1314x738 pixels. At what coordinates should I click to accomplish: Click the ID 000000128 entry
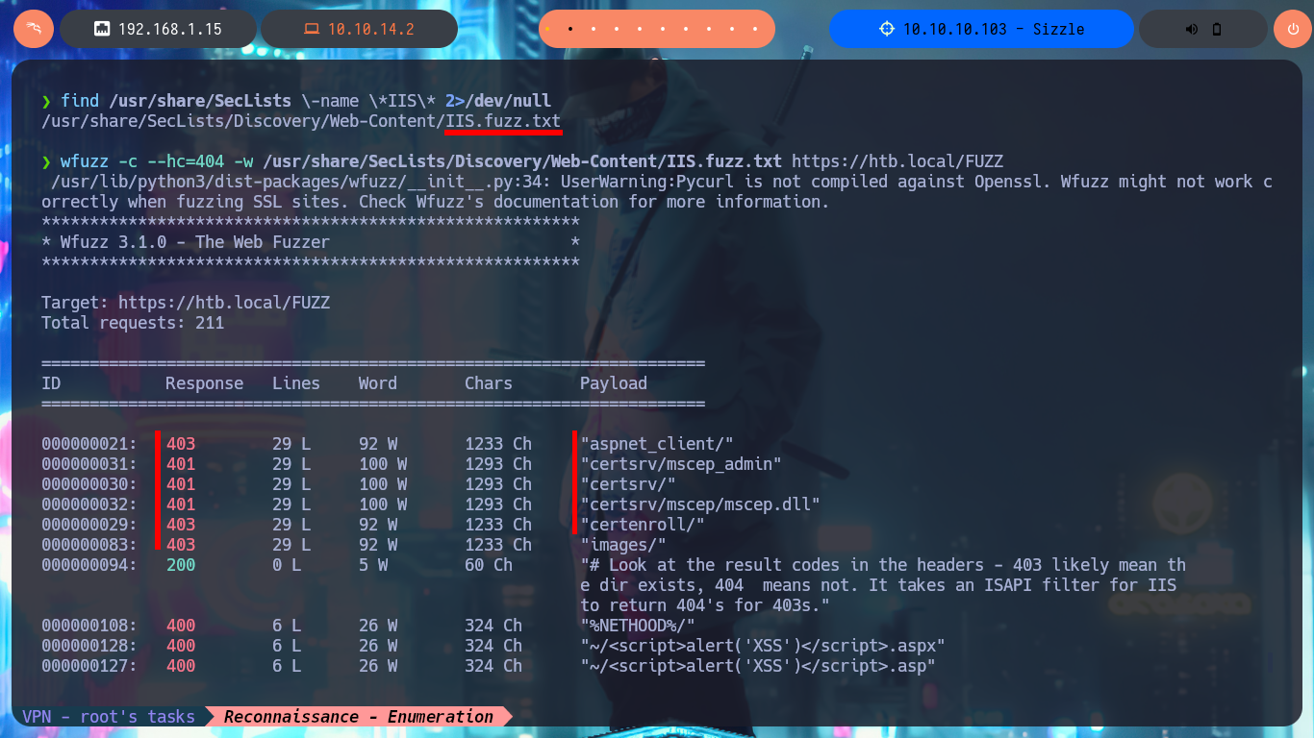pyautogui.click(x=88, y=646)
